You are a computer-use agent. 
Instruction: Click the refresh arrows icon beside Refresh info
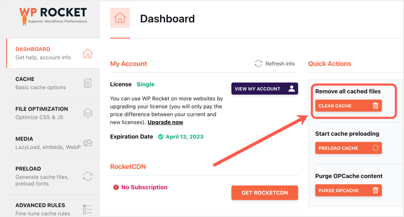pos(258,63)
